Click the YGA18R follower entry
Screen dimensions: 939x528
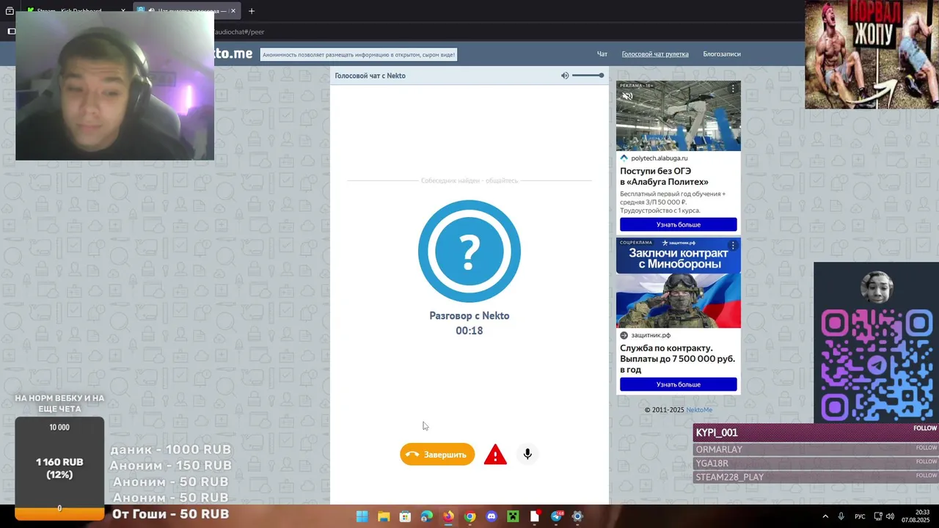(x=816, y=463)
